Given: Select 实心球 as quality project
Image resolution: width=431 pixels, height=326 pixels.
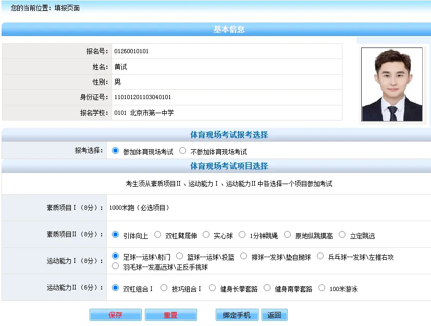Looking at the screenshot, I should tap(206, 234).
